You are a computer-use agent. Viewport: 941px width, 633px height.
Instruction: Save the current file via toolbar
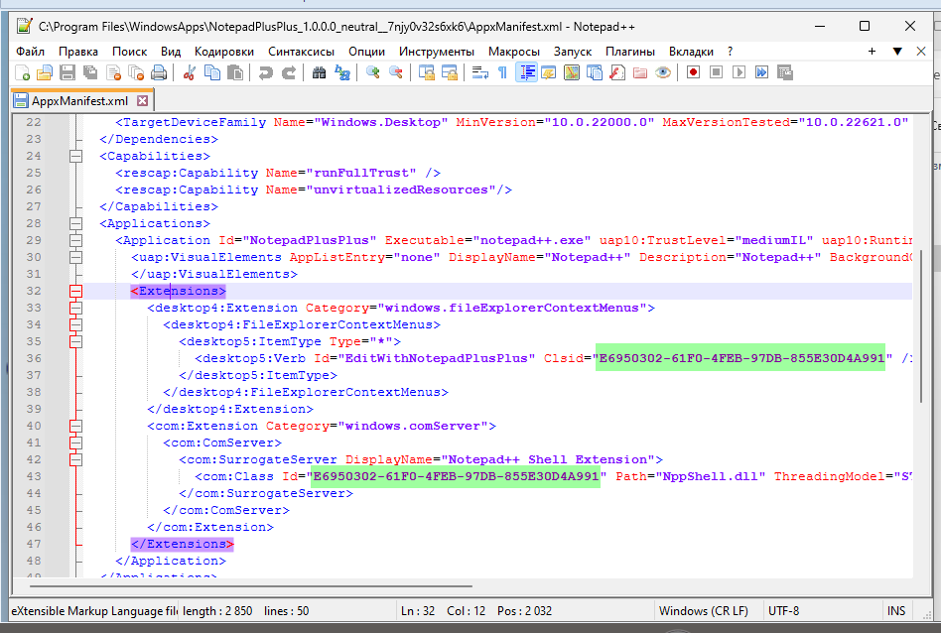pos(67,73)
